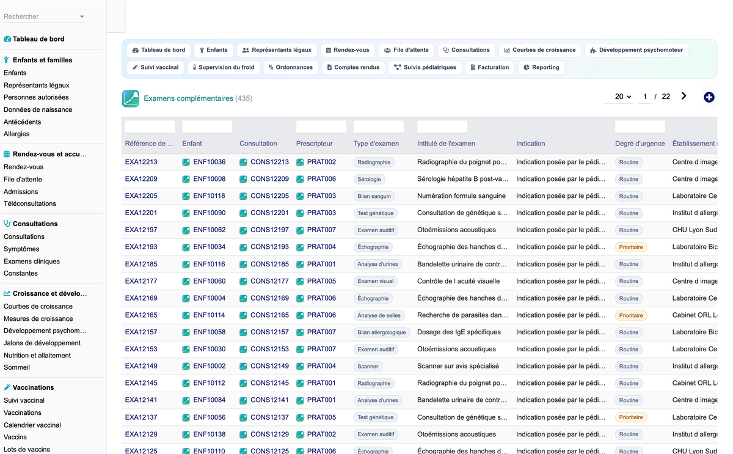The height and width of the screenshot is (454, 733).
Task: Open the File d'attente tab
Action: [x=406, y=50]
